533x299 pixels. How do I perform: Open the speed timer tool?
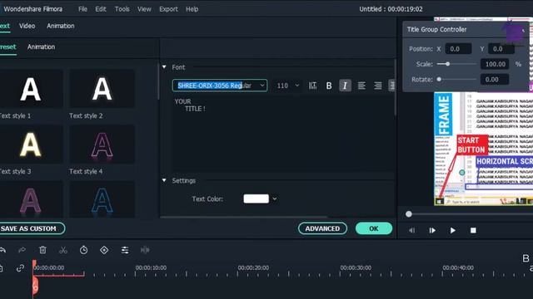(x=83, y=250)
